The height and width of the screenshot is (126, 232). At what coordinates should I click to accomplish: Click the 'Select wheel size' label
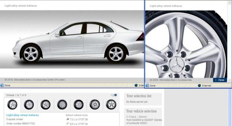(77, 115)
